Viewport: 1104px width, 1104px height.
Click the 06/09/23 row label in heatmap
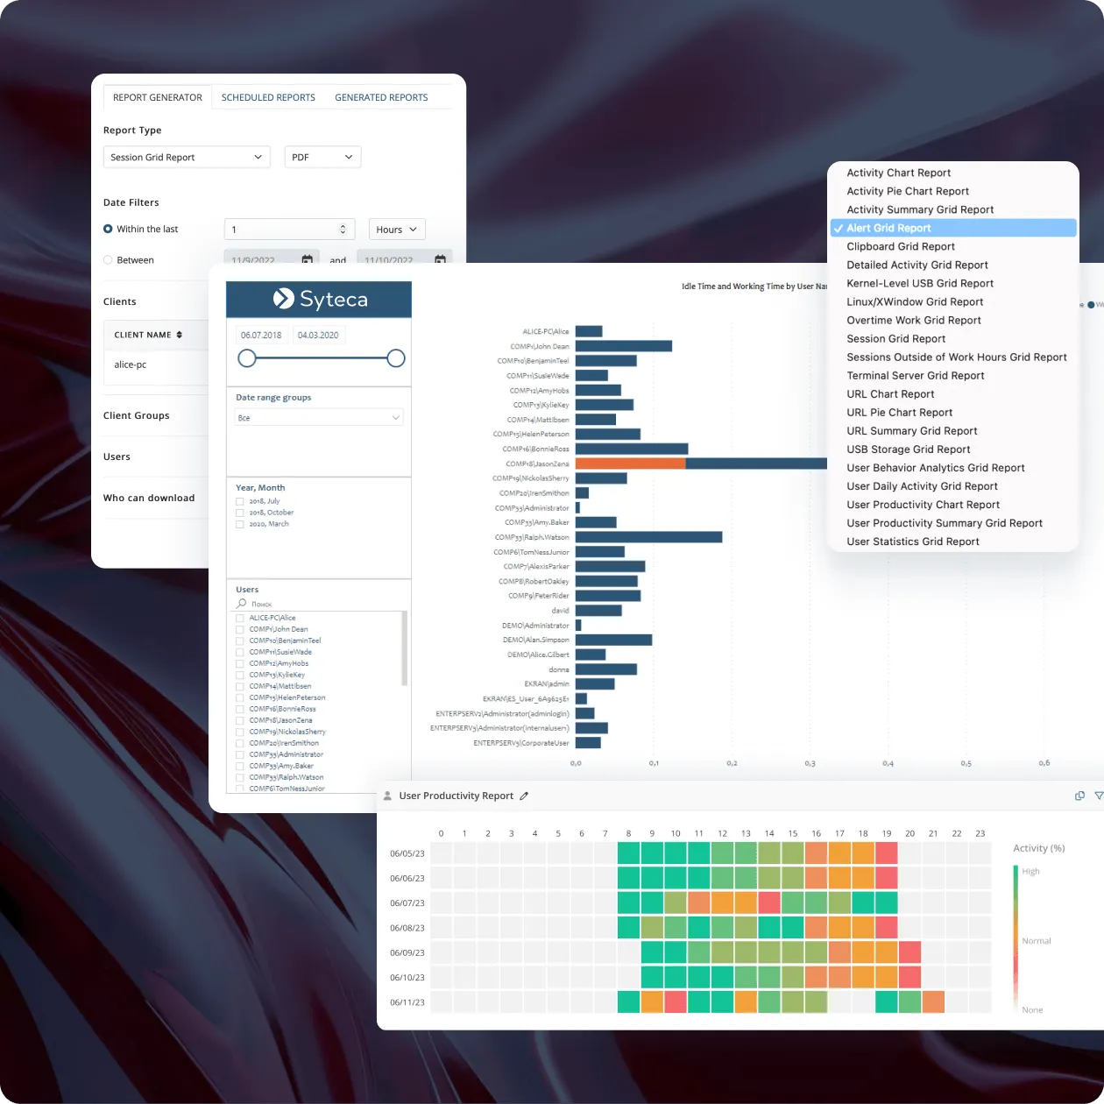pos(407,952)
